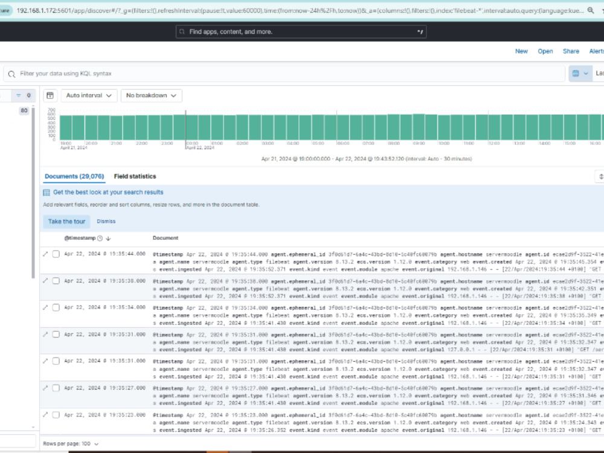Click inside the KQL filter input field

[242, 73]
